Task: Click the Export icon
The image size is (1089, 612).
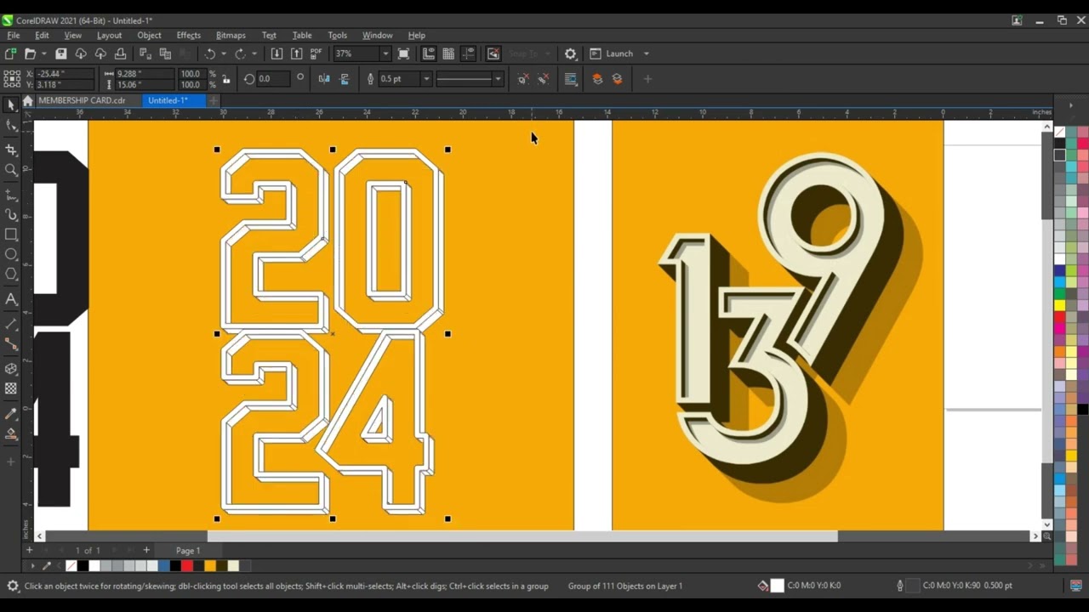Action: (x=296, y=54)
